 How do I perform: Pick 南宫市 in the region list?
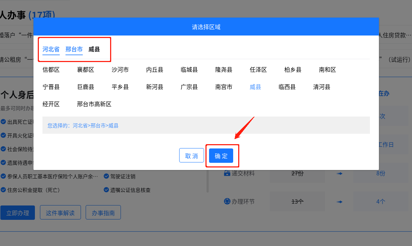[224, 87]
